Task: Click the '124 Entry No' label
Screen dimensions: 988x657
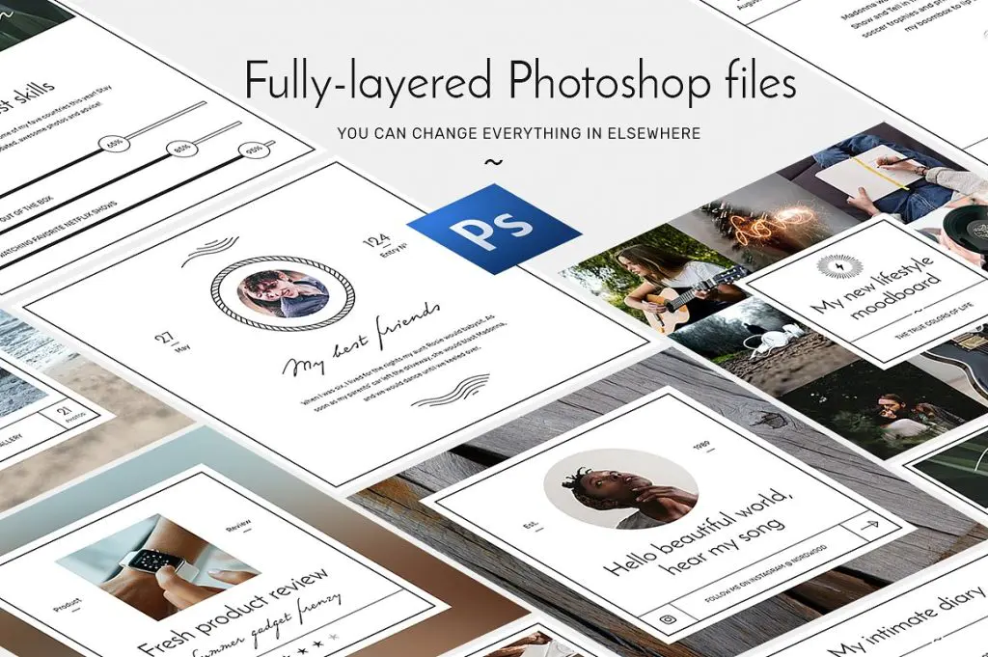Action: point(383,246)
